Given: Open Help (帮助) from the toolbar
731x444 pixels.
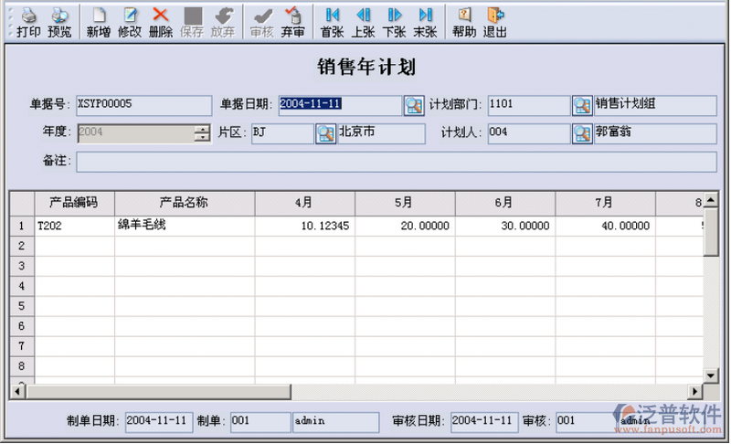Looking at the screenshot, I should click(x=464, y=22).
